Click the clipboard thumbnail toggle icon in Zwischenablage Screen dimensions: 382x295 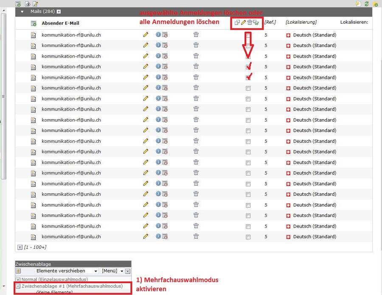point(18,271)
